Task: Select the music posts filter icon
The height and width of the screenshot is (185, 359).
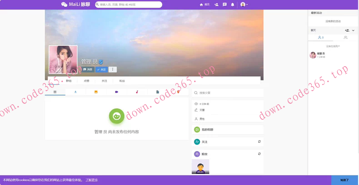Action: click(137, 92)
